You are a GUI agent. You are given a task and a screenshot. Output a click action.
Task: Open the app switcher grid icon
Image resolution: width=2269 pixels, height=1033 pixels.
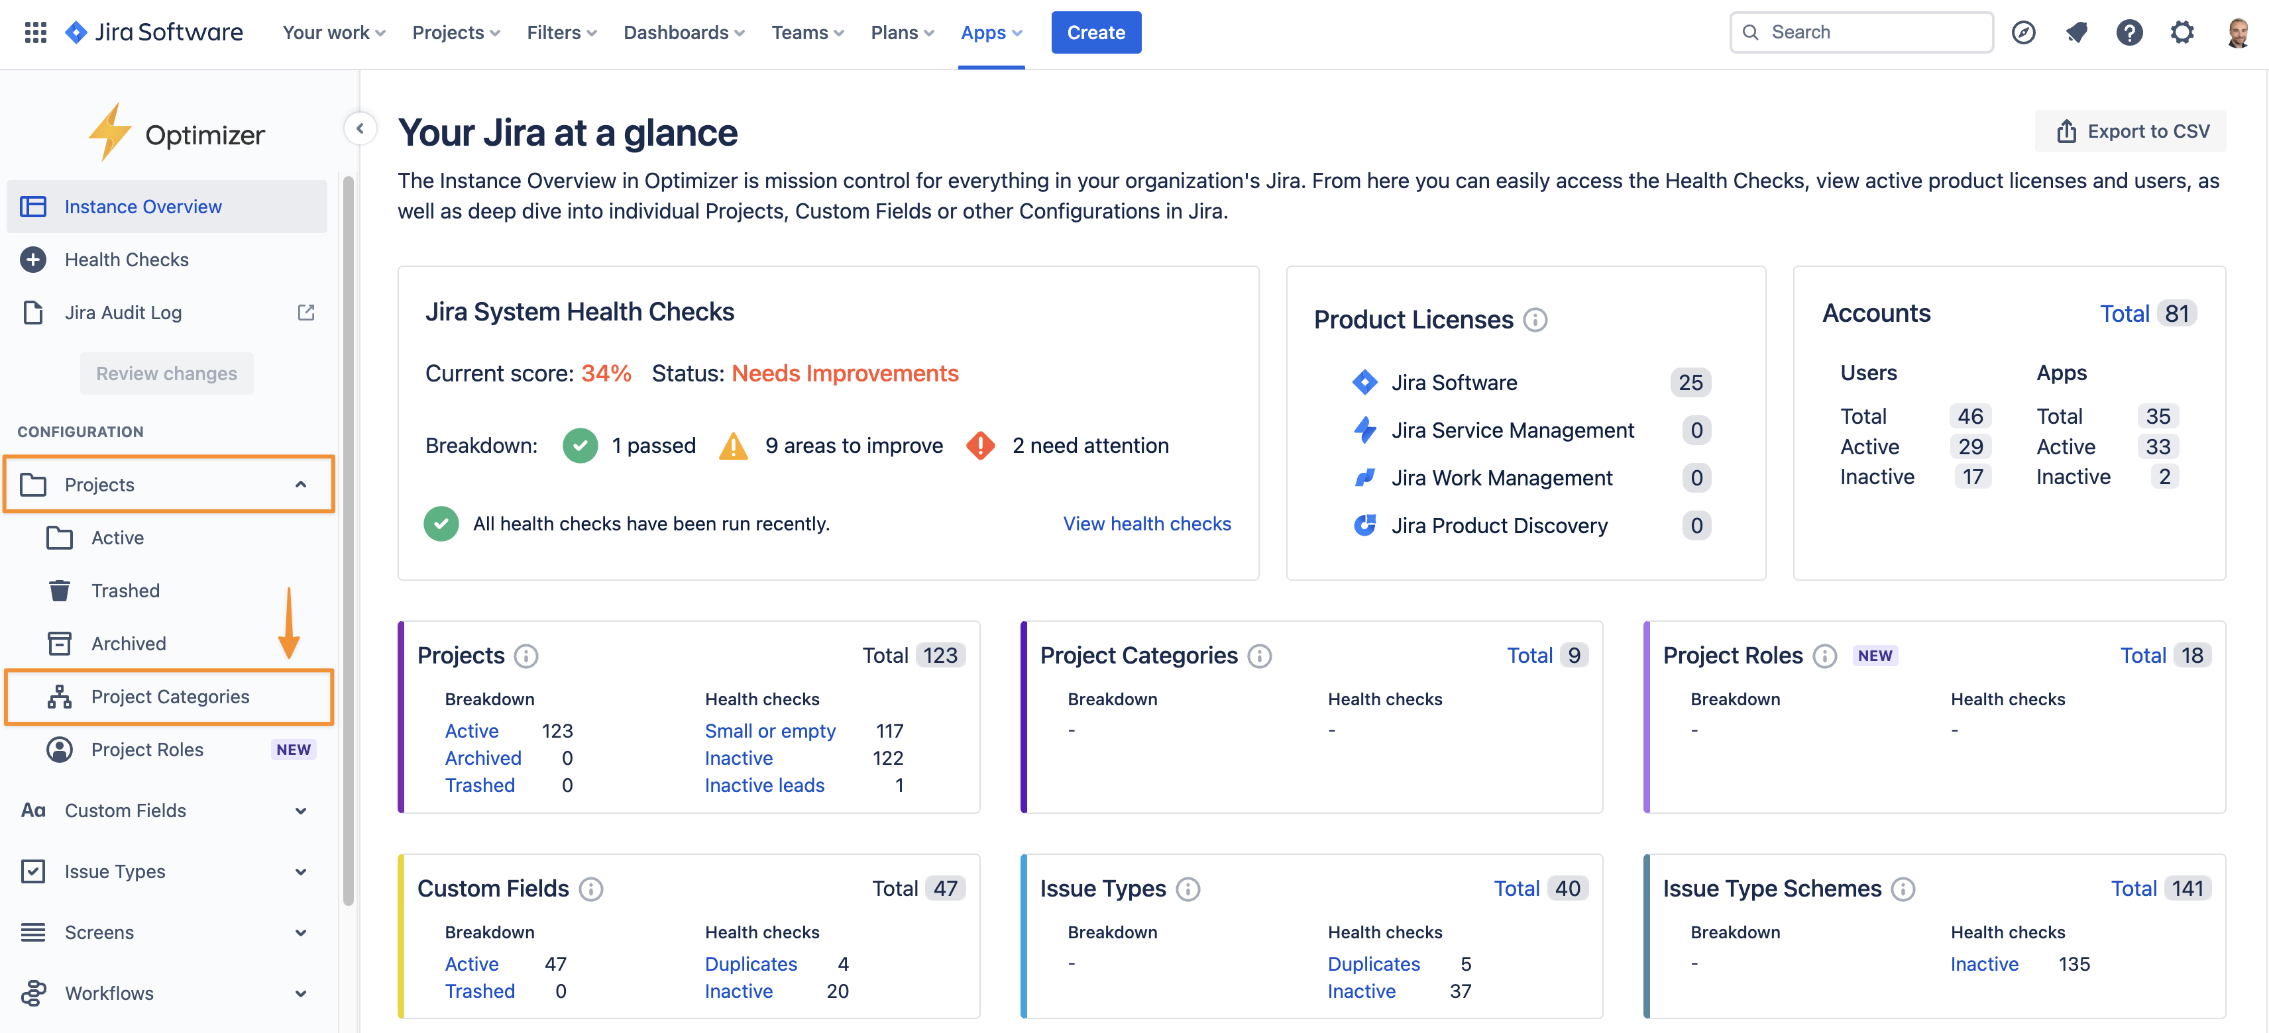(35, 32)
